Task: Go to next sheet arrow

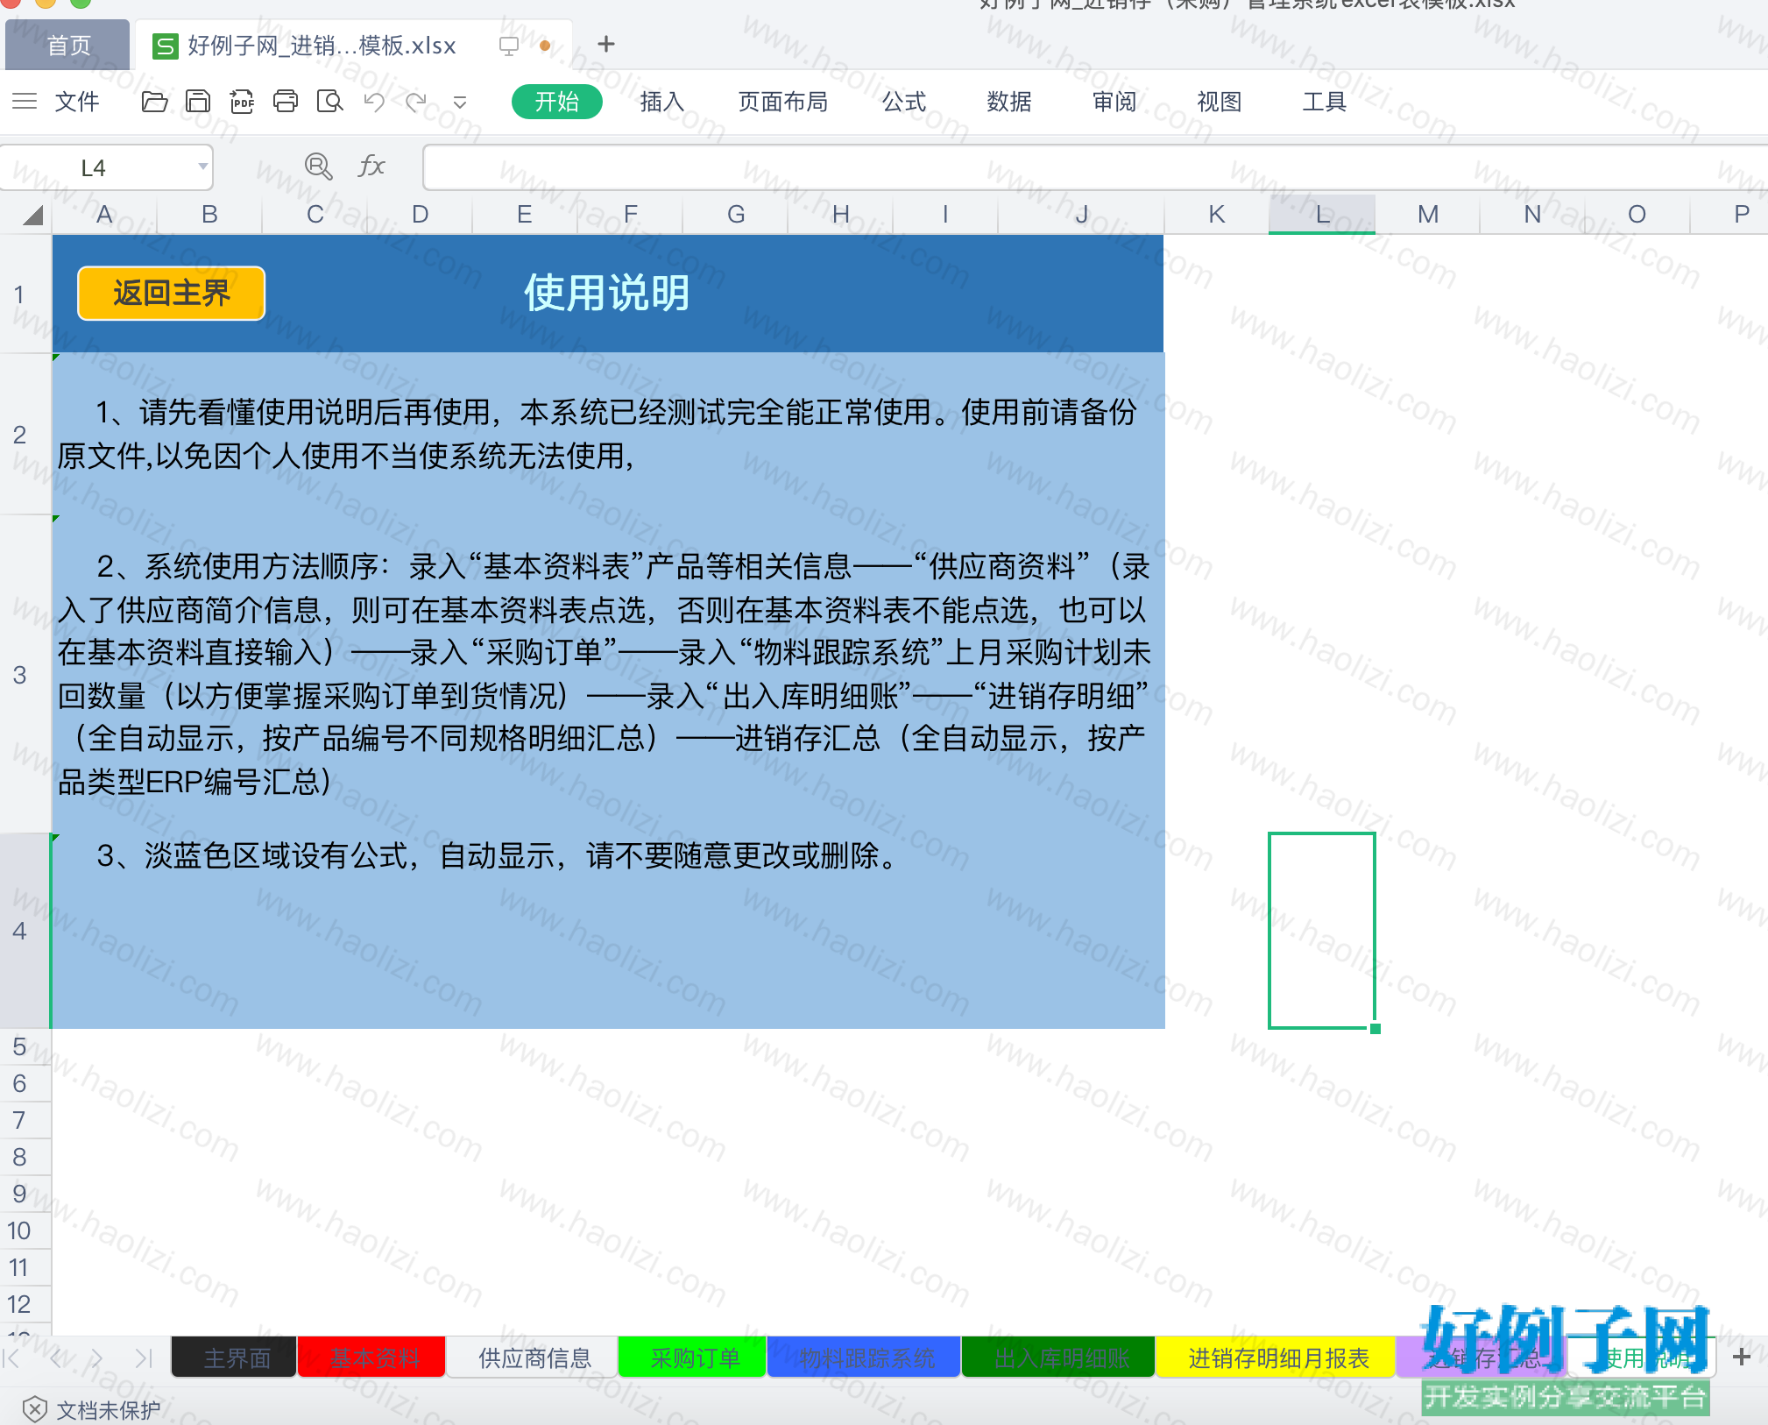Action: (97, 1358)
